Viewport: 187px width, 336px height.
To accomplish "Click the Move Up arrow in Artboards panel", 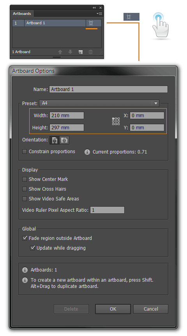I will [60, 52].
